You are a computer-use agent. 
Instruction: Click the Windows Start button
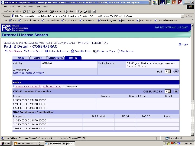[x=6, y=144]
